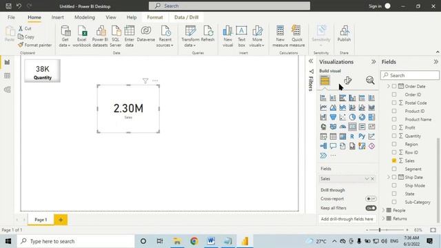This screenshot has width=441, height=248.
Task: Click the Zoom slider handle
Action: pyautogui.click(x=380, y=230)
